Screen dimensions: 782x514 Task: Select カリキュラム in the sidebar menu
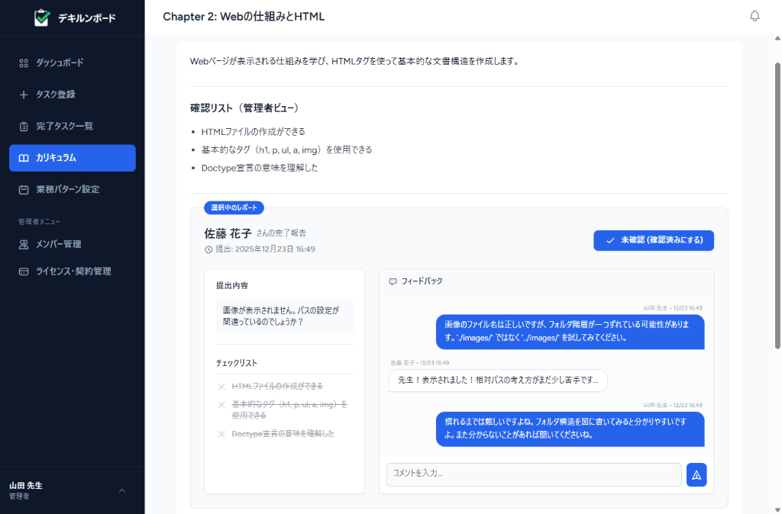point(72,158)
